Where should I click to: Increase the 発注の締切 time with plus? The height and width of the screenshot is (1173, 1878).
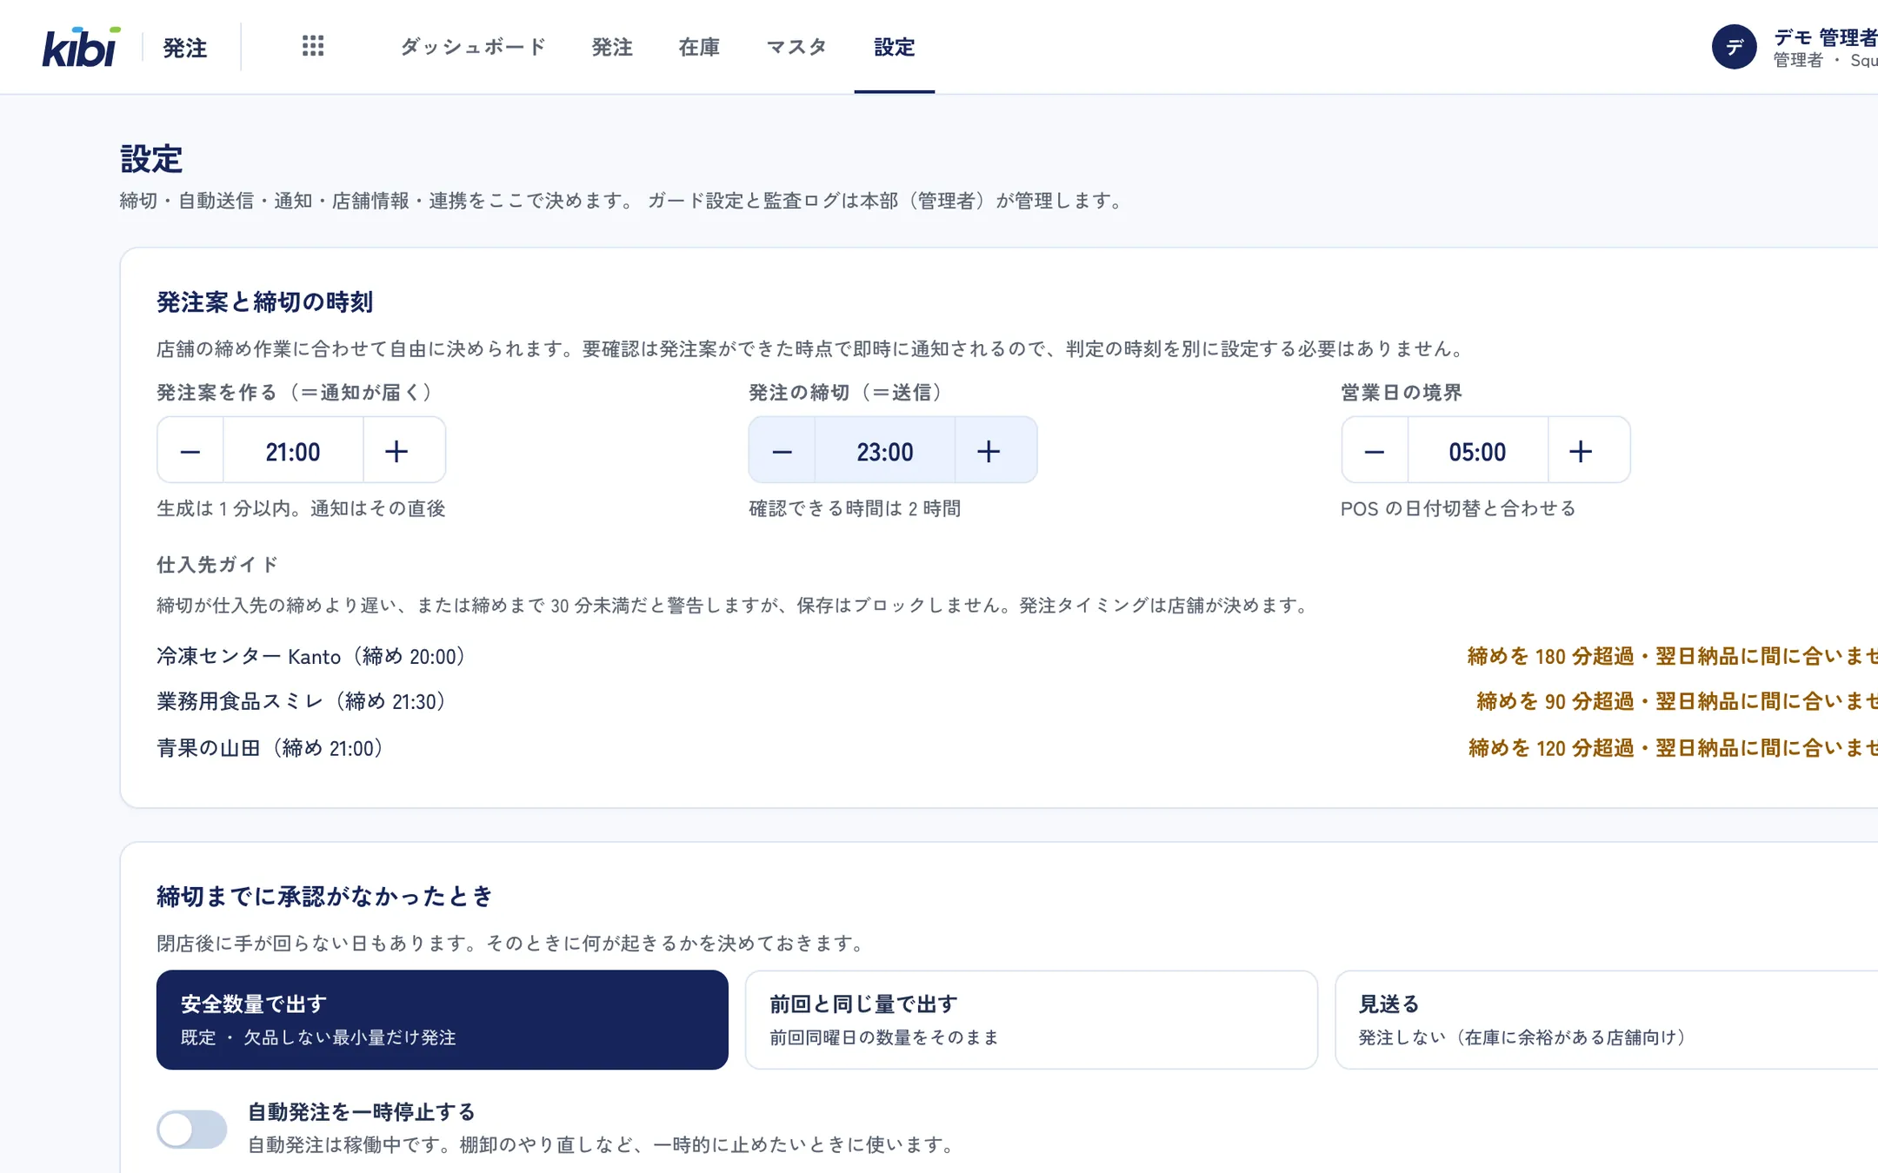coord(989,450)
